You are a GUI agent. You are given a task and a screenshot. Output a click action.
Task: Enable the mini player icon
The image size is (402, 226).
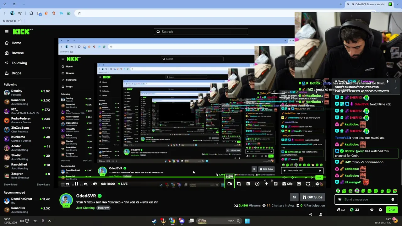(276, 184)
